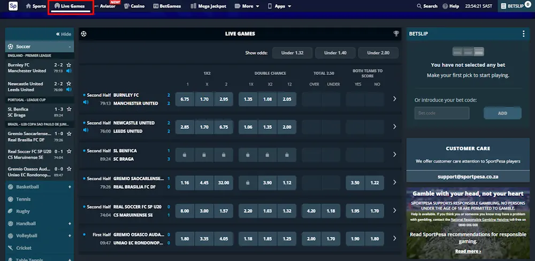Image resolution: width=535 pixels, height=261 pixels.
Task: Open the Mega Jackpot tab
Action: [x=209, y=6]
